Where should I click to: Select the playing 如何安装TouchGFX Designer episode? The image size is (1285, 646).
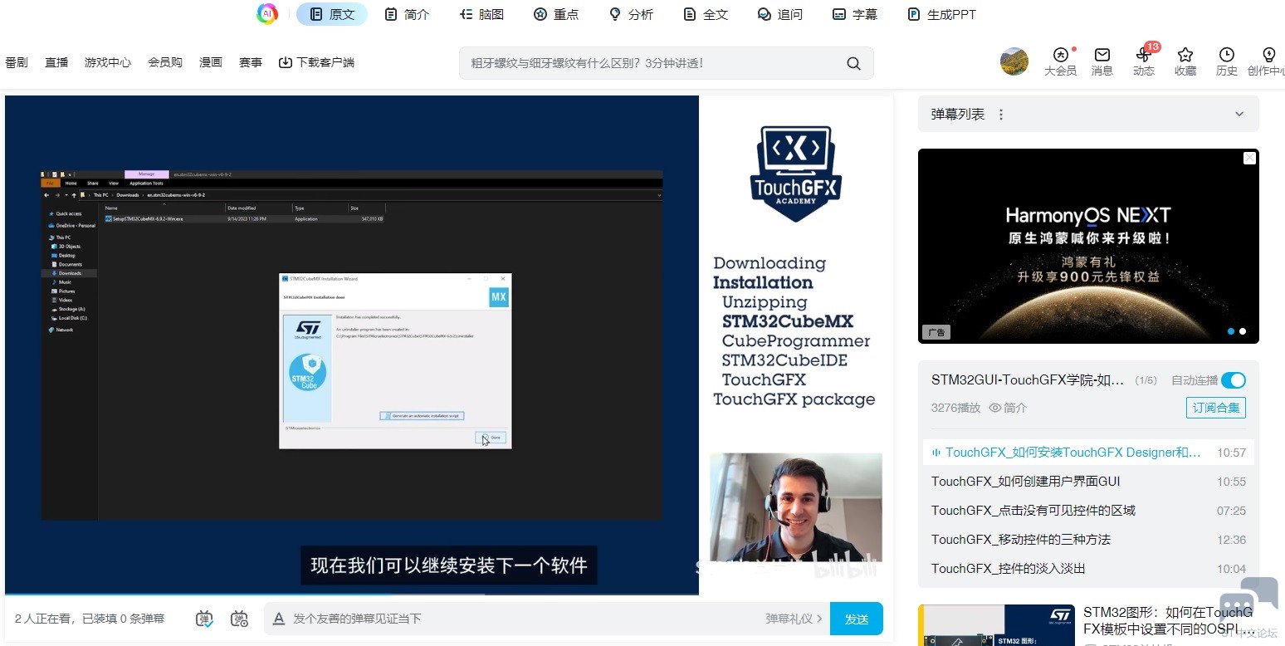(1088, 453)
